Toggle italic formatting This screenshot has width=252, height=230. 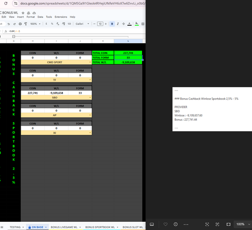click(118, 24)
